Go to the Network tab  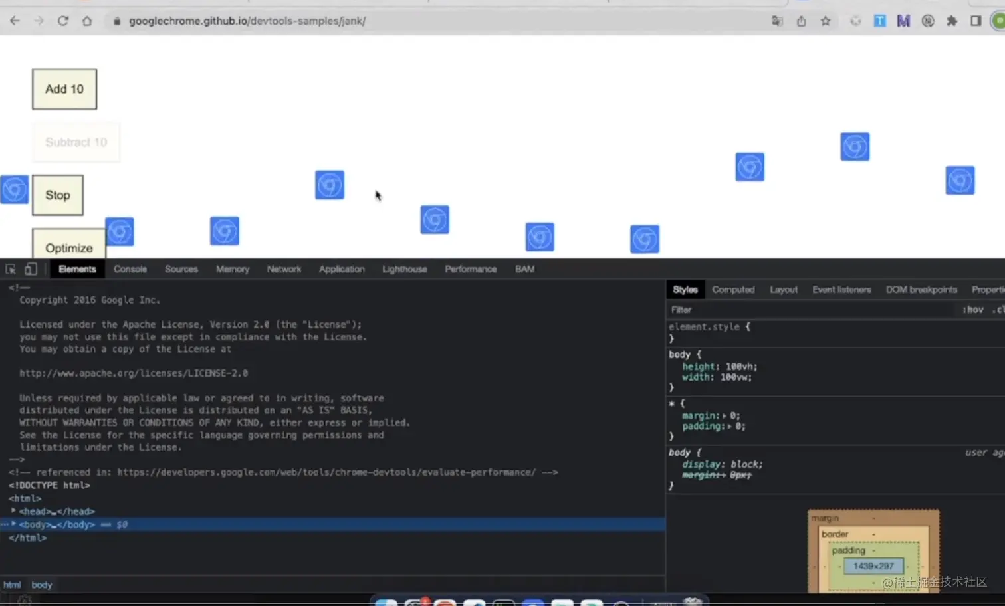[x=284, y=269]
